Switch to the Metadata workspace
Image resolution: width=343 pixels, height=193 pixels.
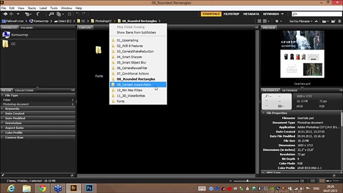251,14
